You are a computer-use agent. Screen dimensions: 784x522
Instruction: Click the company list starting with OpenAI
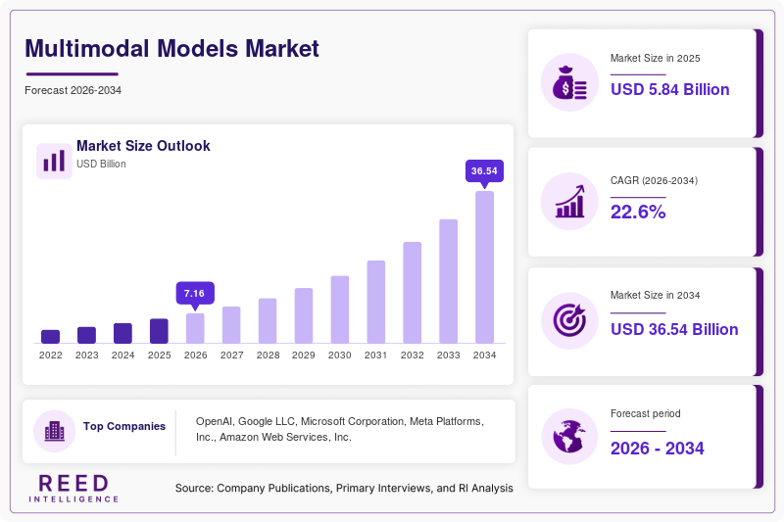pos(340,429)
